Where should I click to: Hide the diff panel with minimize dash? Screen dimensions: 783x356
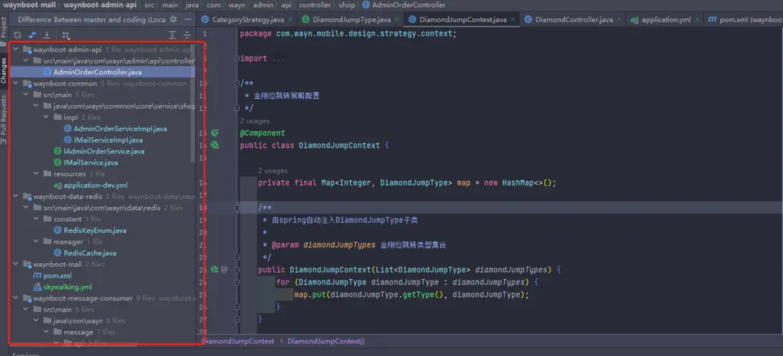coord(188,19)
